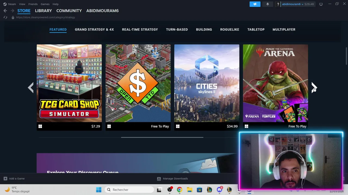Click the store URL address field
The height and width of the screenshot is (195, 348).
45,17
